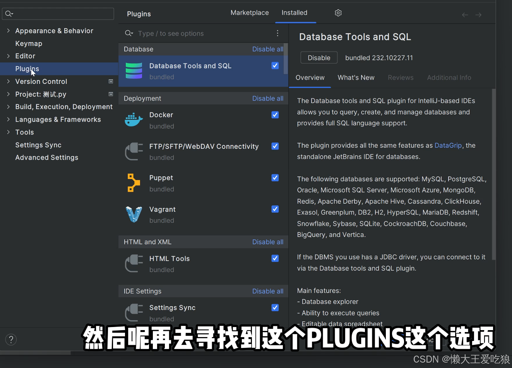The image size is (512, 368).
Task: Open the DataGrip link in description
Action: click(448, 145)
